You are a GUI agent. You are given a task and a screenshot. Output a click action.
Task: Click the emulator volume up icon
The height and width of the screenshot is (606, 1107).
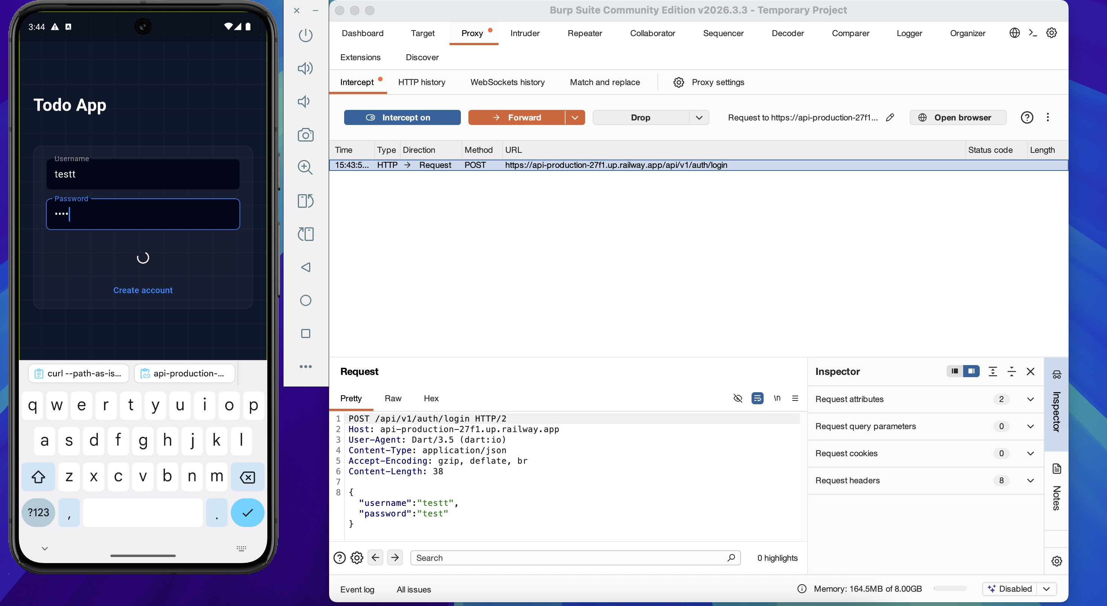(x=305, y=68)
